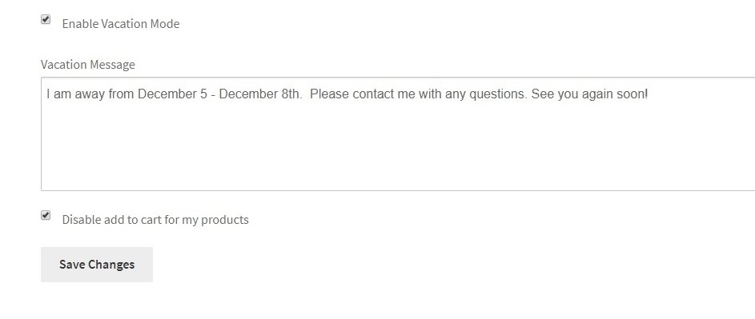Image resolution: width=755 pixels, height=319 pixels.
Task: Click the Vacation Message field label
Action: click(87, 65)
